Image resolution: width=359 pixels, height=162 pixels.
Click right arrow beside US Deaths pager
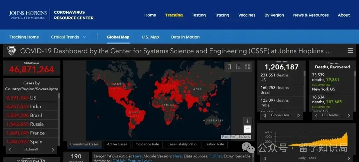tap(349, 116)
